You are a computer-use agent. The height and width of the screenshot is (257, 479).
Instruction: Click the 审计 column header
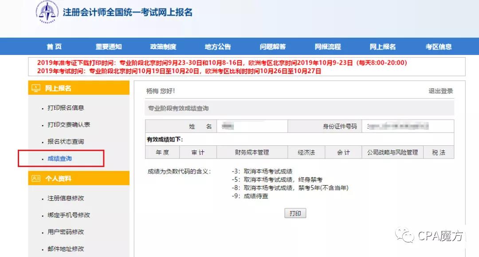[x=198, y=152]
